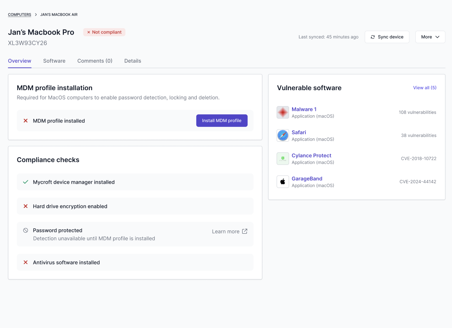Screen dimensions: 452x328
Task: Select the Details tab
Action: [x=132, y=61]
